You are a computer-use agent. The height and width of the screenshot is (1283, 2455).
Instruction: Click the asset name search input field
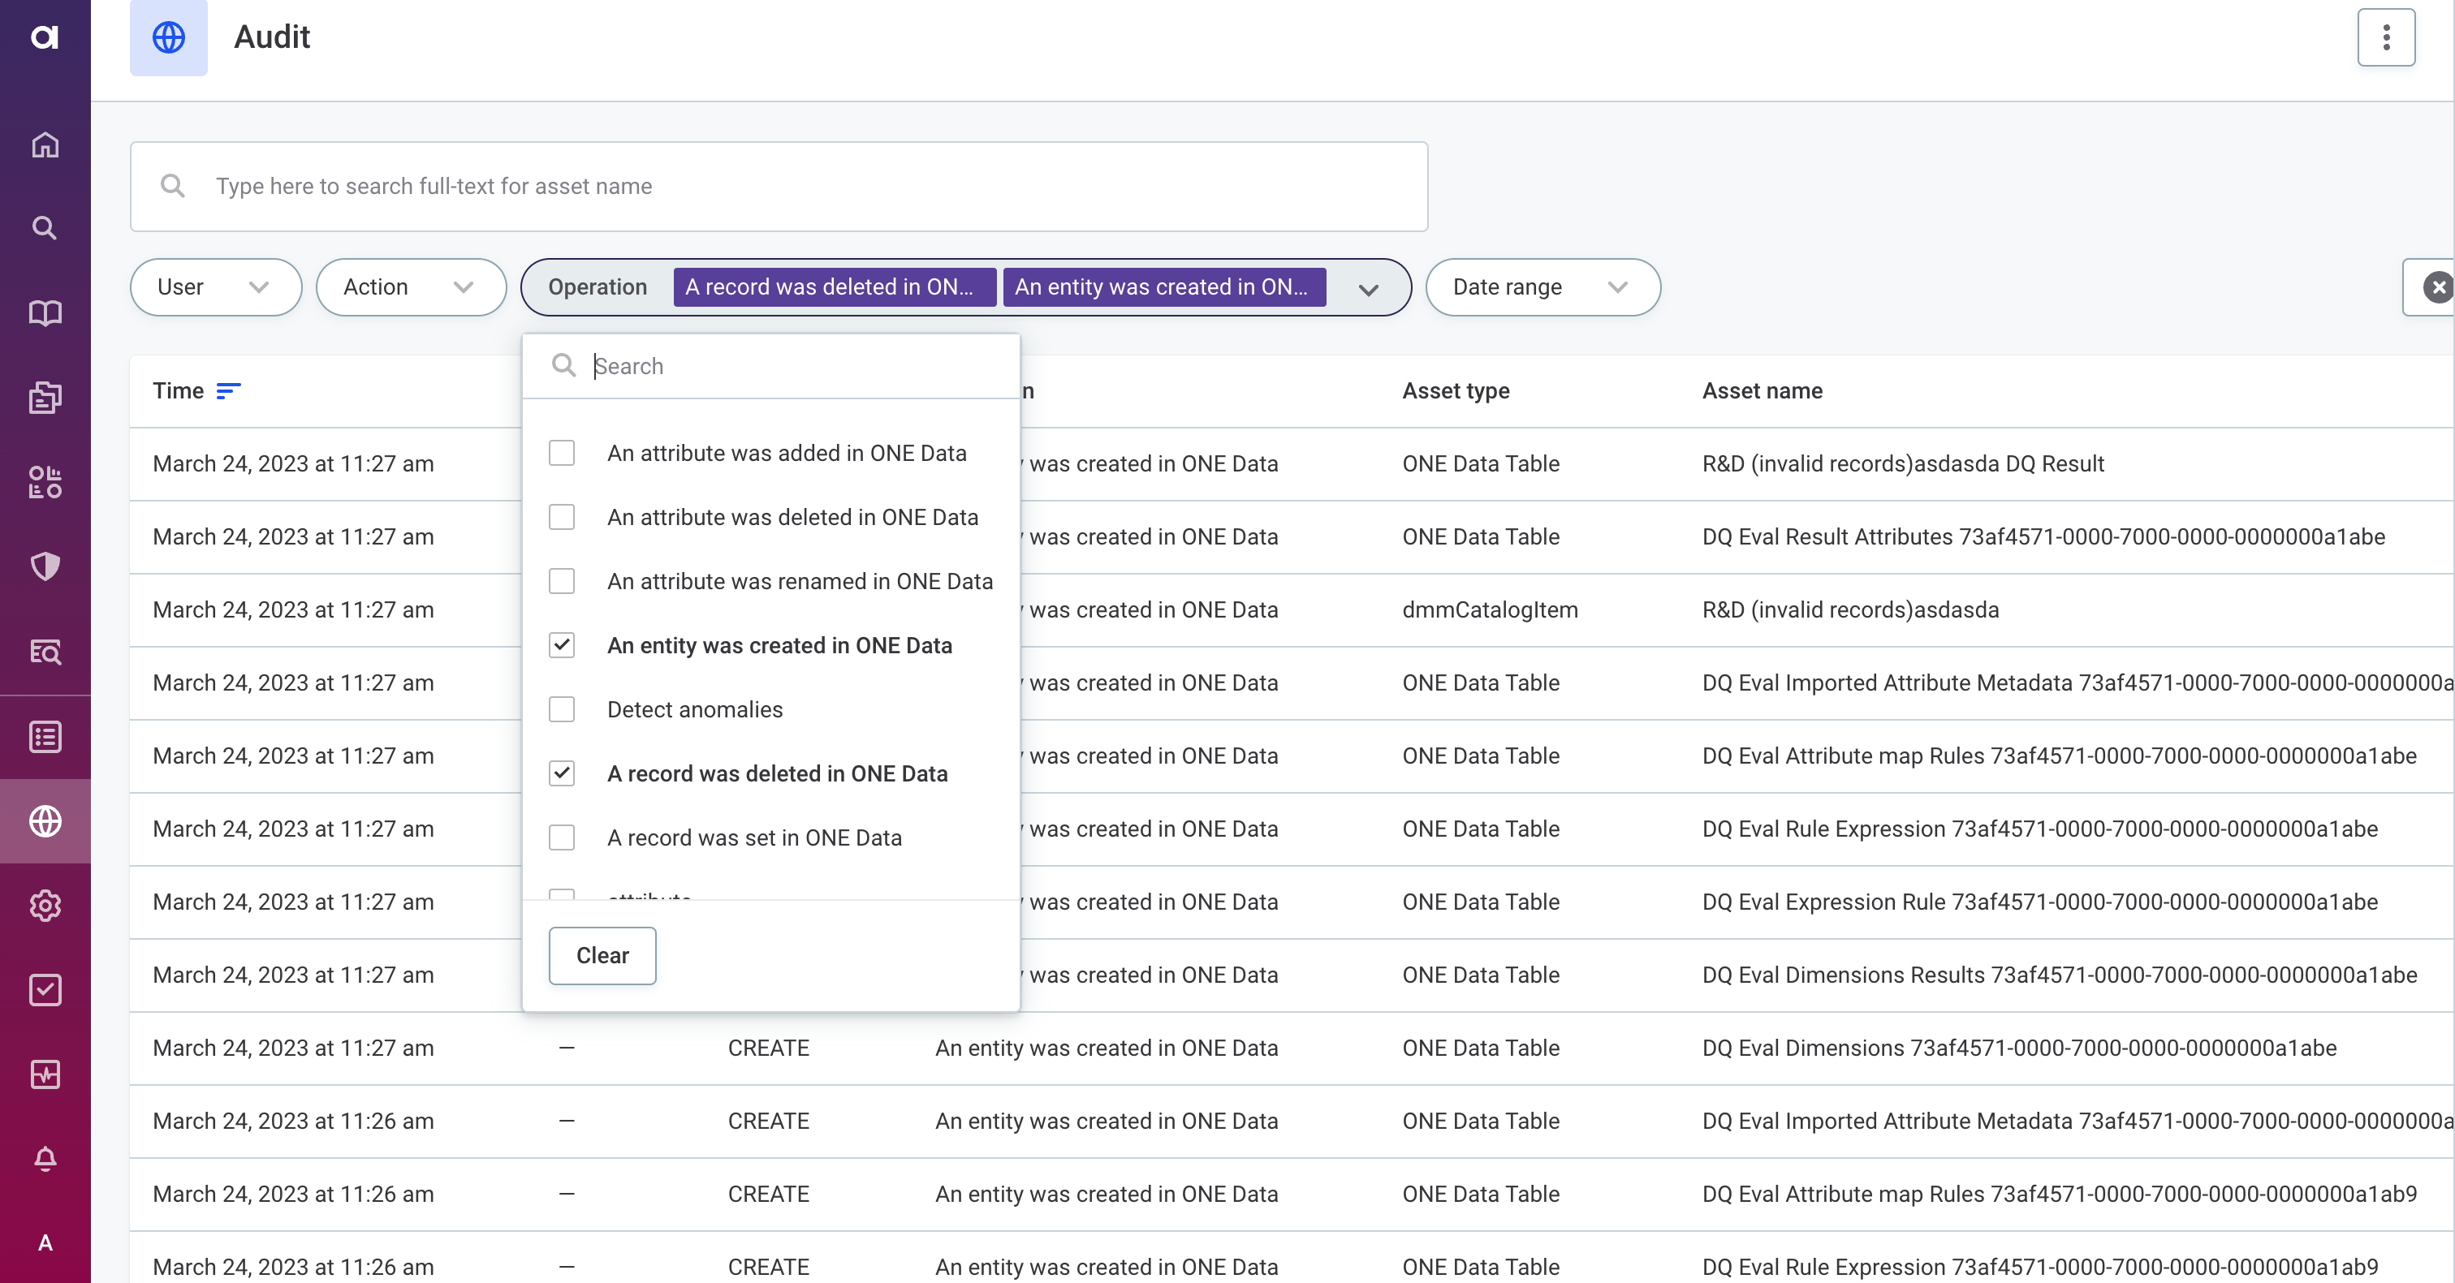point(779,187)
